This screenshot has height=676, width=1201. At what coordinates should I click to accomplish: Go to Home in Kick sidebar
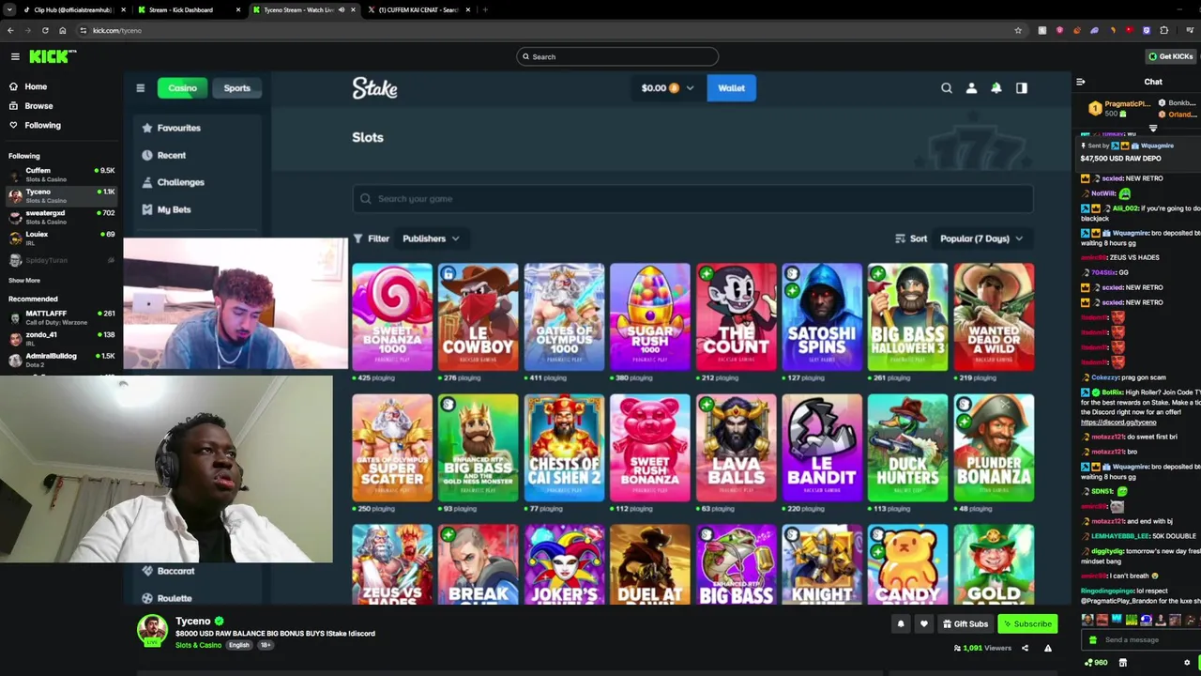(36, 86)
